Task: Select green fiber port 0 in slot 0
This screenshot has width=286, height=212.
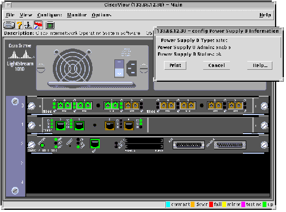Action: click(64, 106)
